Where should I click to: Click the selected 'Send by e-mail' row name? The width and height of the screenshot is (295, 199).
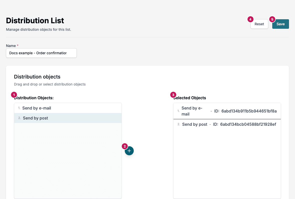[192, 111]
